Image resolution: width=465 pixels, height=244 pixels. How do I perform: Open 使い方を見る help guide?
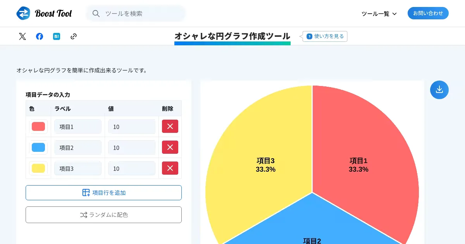325,36
